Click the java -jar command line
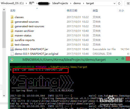130x109 pixels. (38, 70)
